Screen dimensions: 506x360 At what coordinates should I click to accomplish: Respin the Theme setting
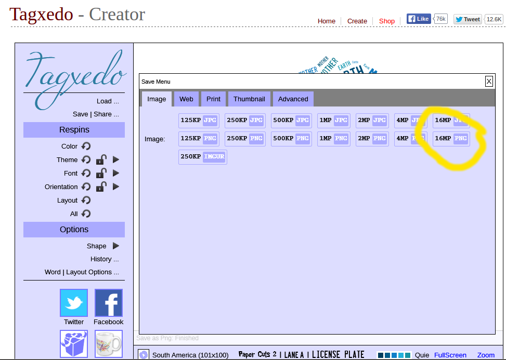[86, 159]
